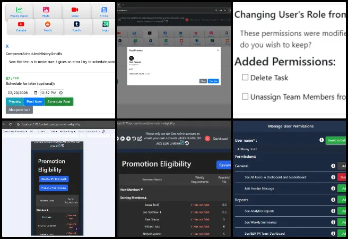The image size is (348, 239).
Task: Open the Dimensions dropdown in the device toolbar
Action: pos(15,132)
